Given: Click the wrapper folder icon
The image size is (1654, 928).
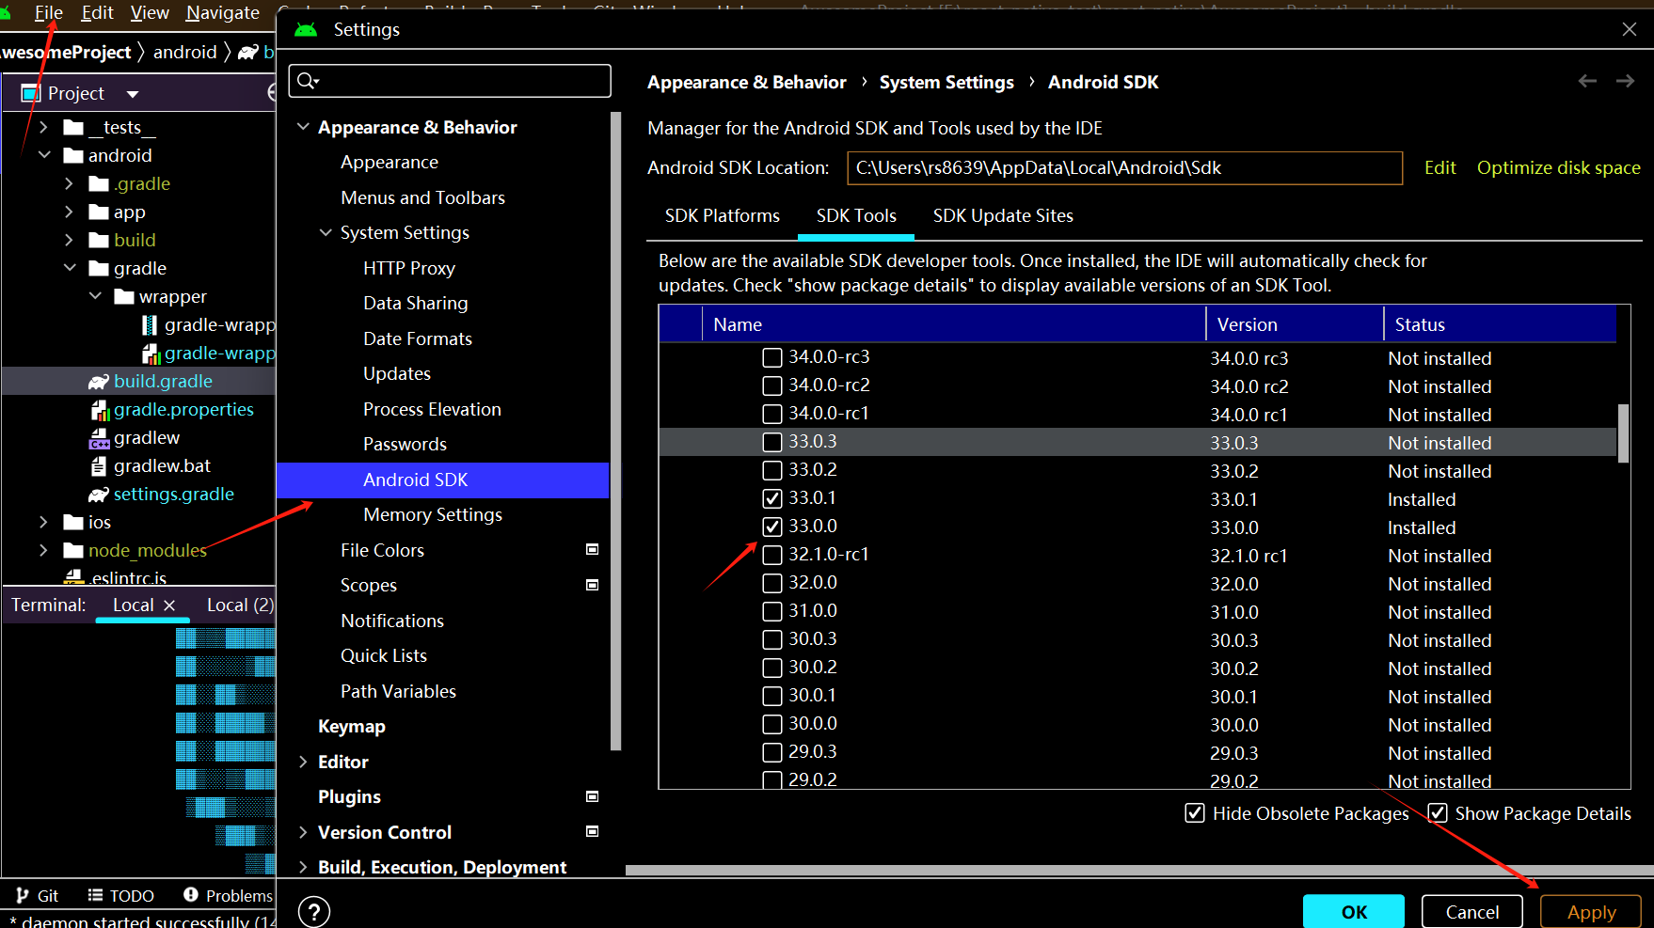Looking at the screenshot, I should click(x=124, y=297).
